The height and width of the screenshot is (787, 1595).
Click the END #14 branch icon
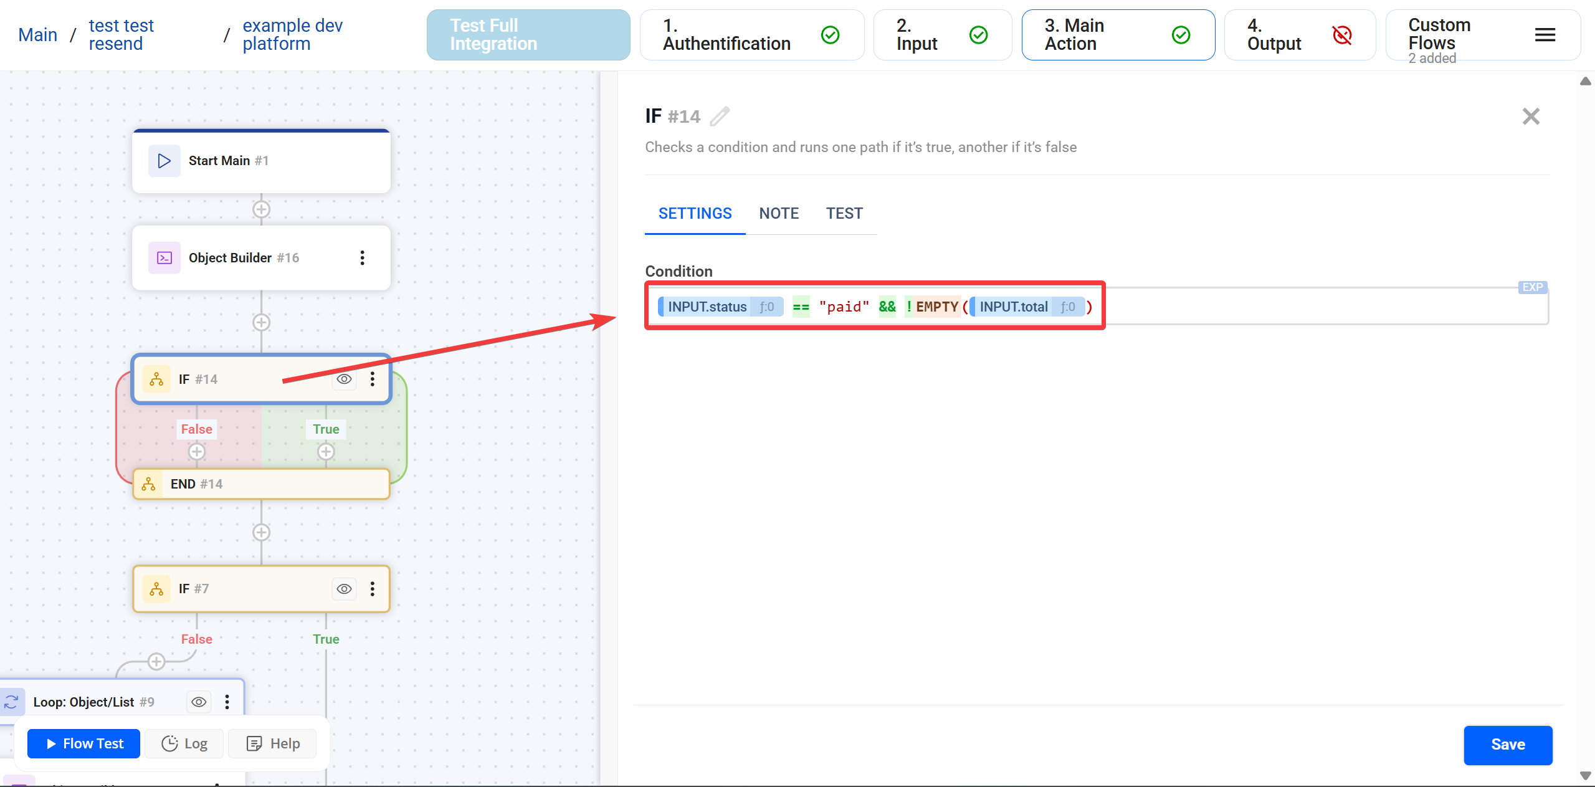(x=148, y=484)
